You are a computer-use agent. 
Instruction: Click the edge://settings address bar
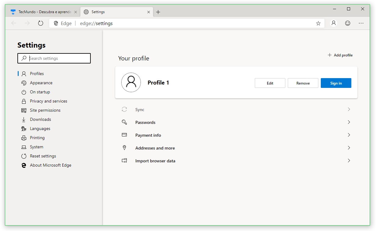186,23
